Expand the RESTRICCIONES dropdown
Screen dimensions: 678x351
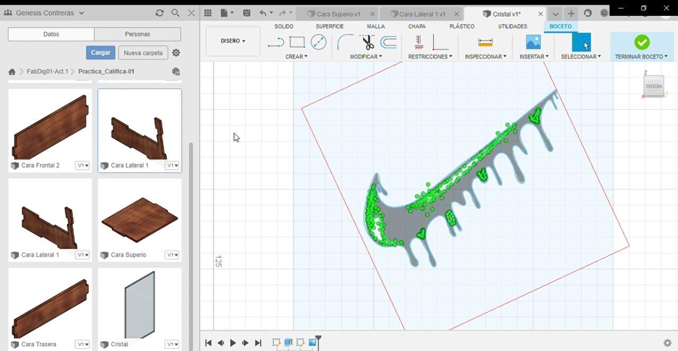(x=430, y=57)
